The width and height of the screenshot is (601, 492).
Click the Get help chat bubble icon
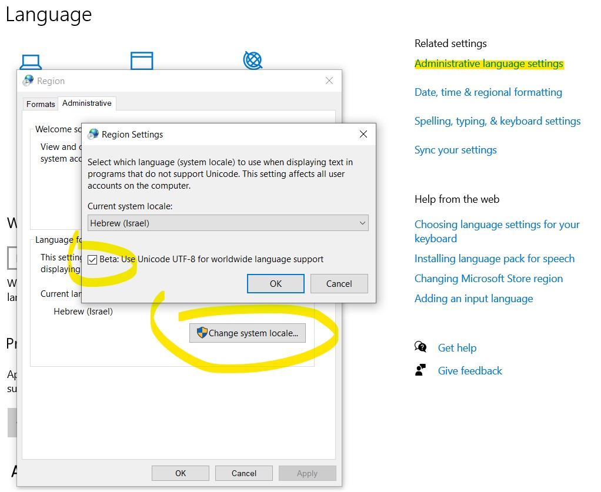coord(420,347)
